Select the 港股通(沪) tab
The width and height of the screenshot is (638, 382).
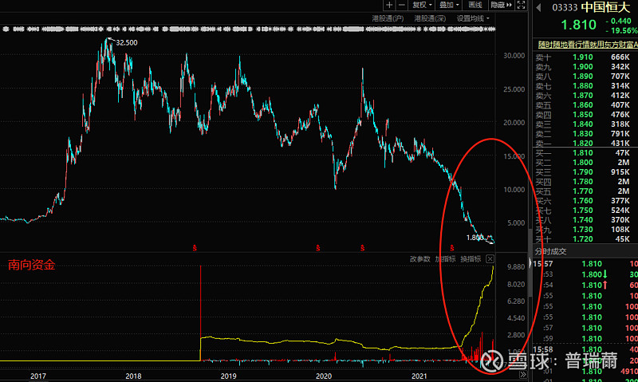tap(388, 18)
